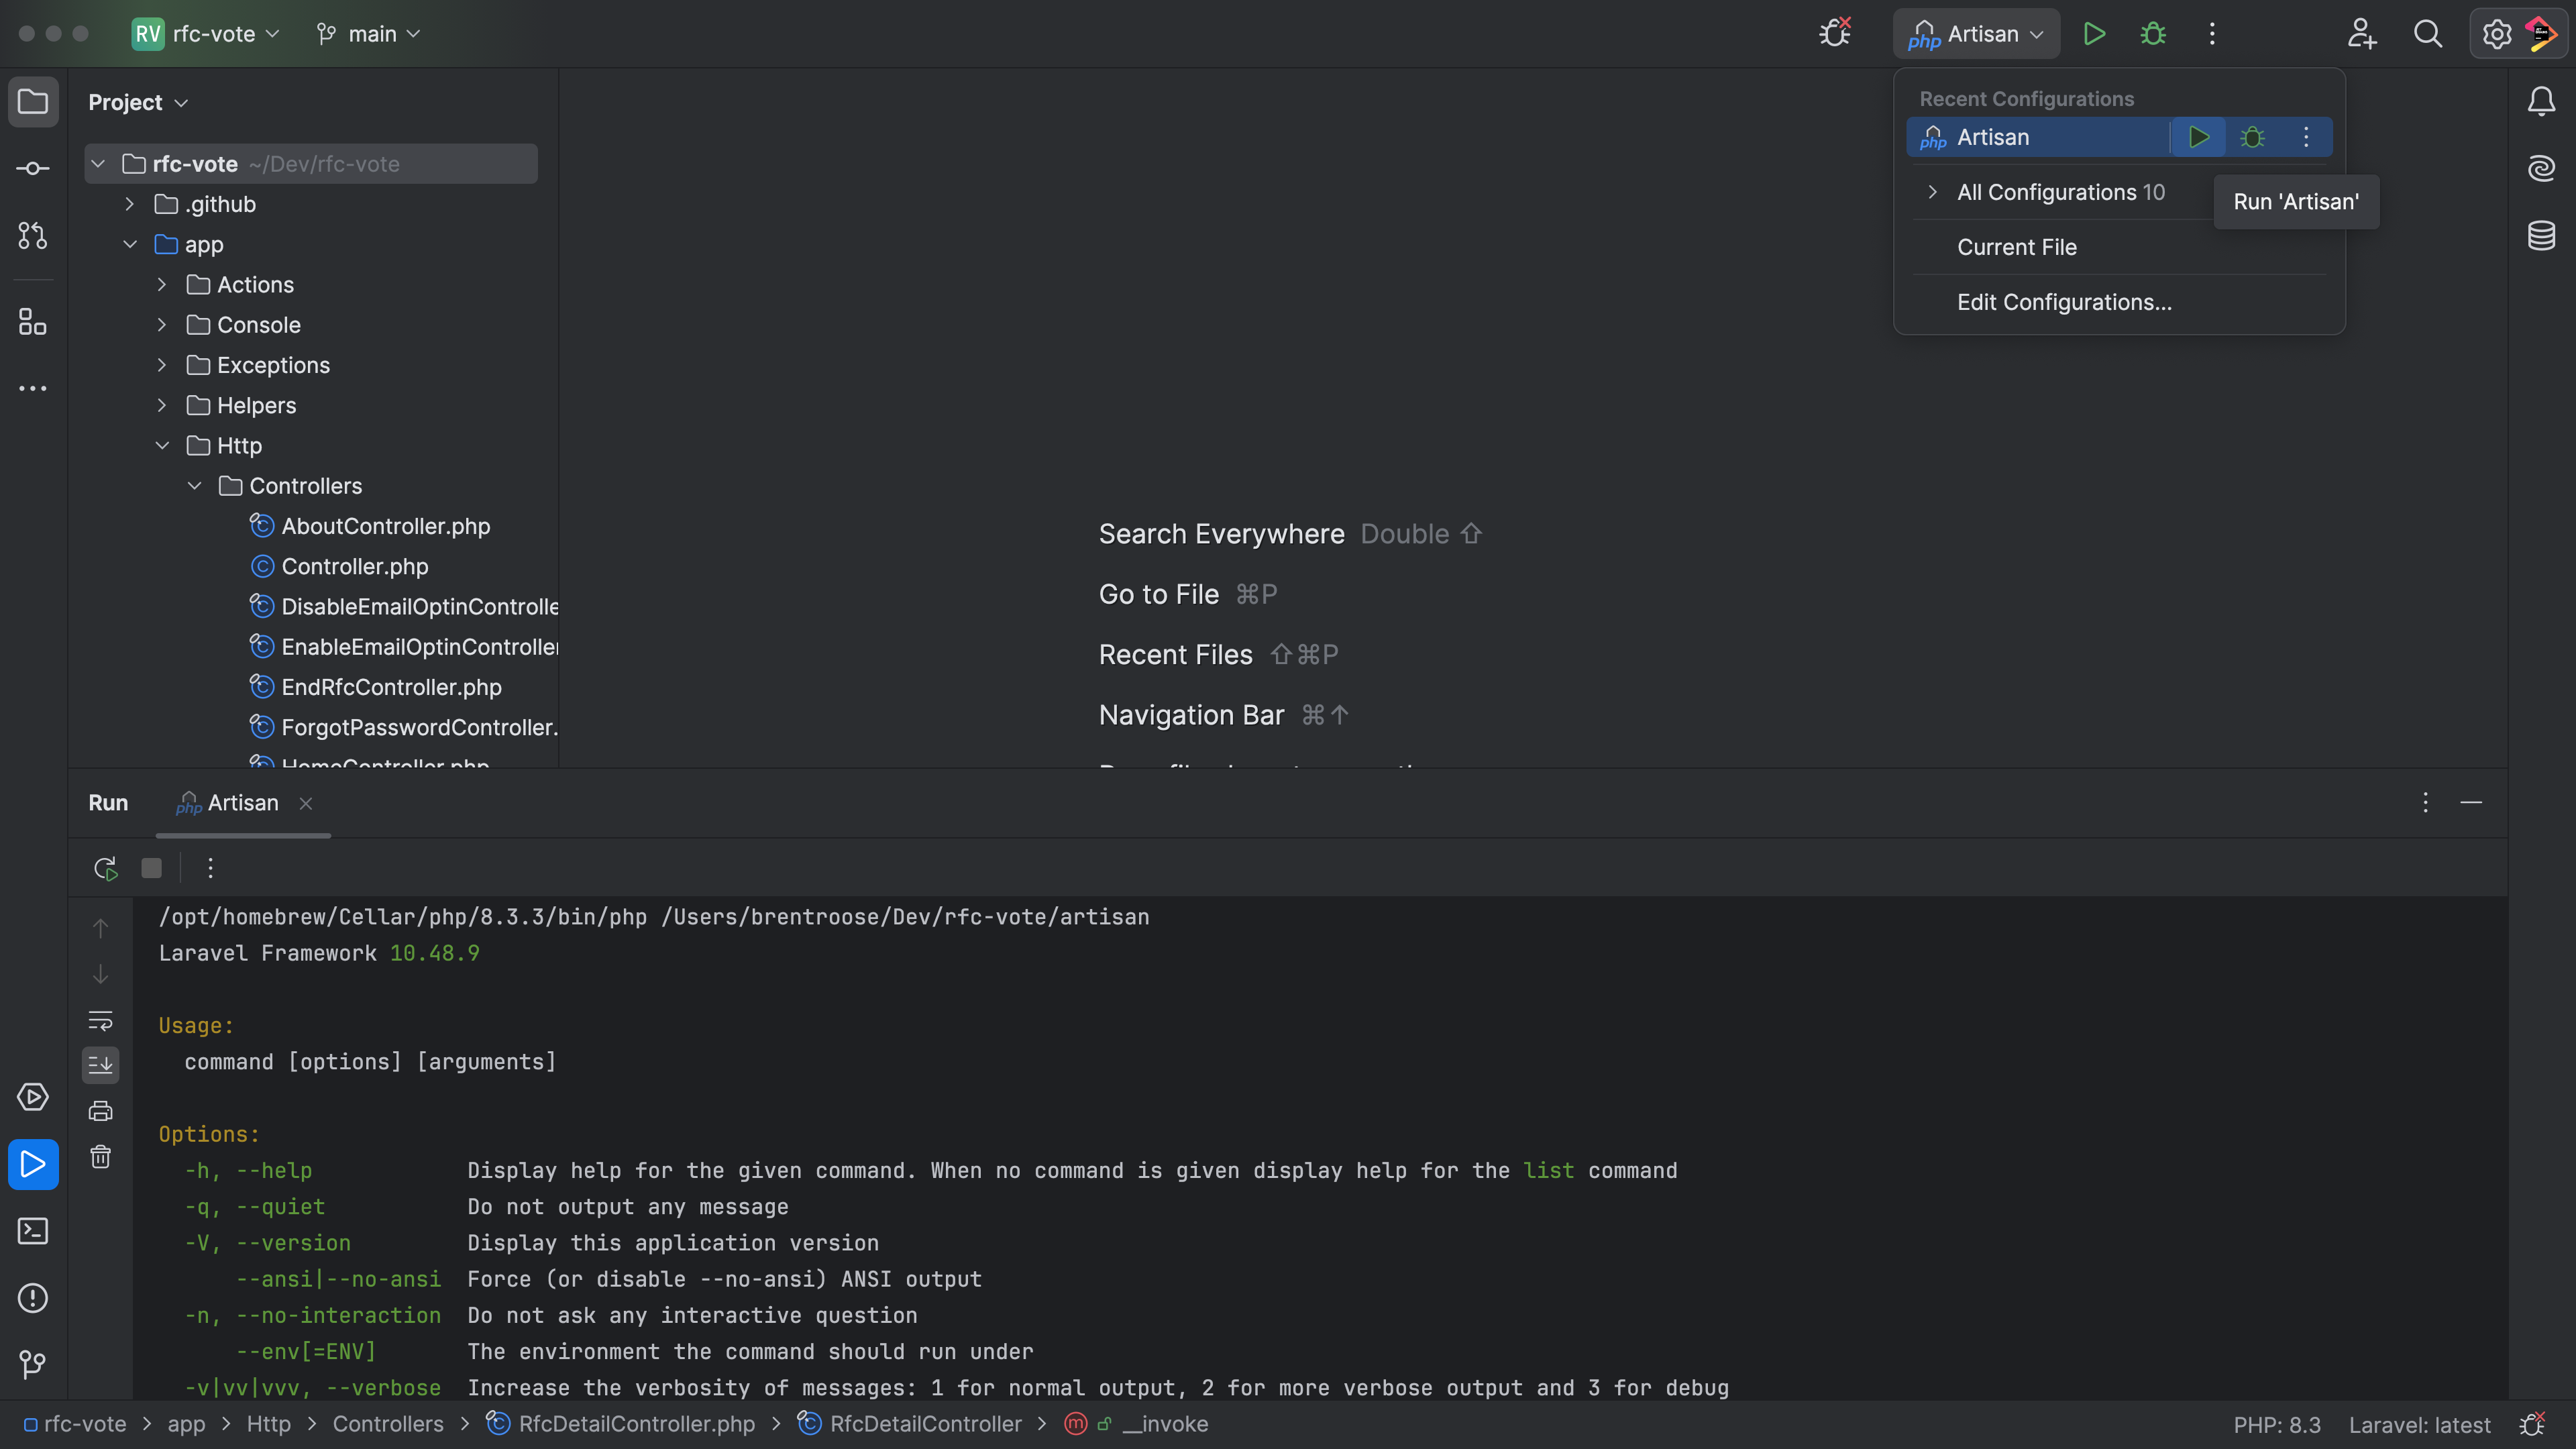
Task: Toggle Scroll to End in console
Action: [100, 1065]
